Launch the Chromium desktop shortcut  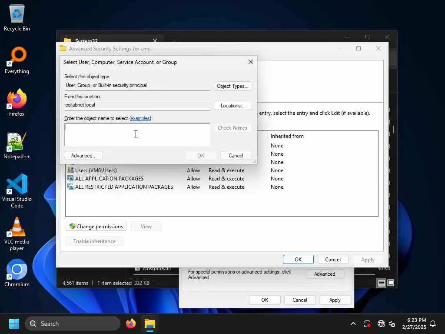[17, 273]
